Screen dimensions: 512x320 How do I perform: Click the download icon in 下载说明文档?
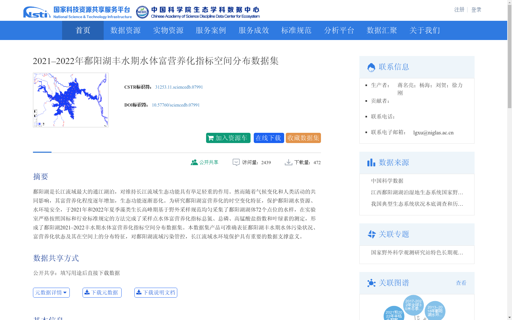point(139,292)
